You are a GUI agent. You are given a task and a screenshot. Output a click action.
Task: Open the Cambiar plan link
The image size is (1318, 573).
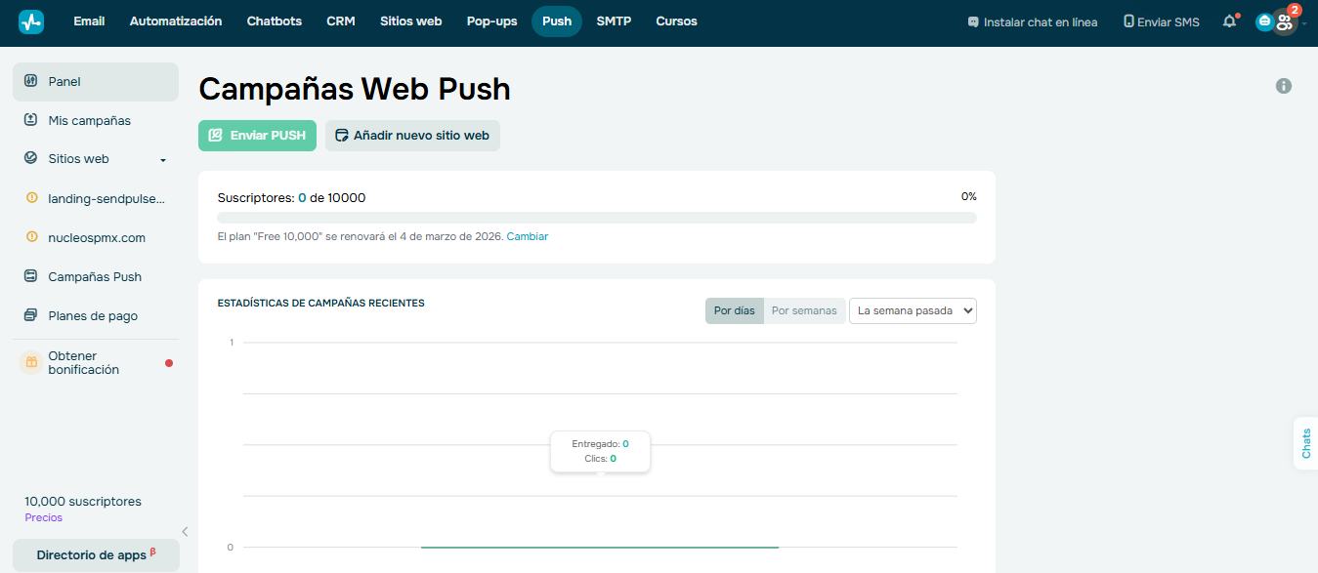point(527,236)
